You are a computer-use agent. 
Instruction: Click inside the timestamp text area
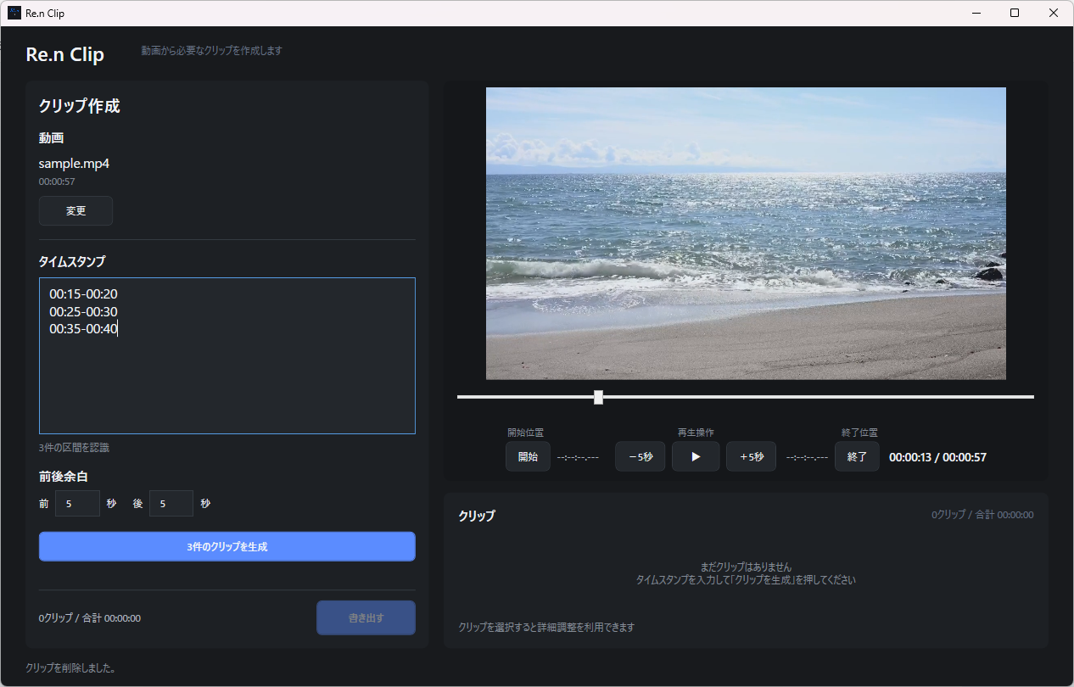(x=227, y=355)
